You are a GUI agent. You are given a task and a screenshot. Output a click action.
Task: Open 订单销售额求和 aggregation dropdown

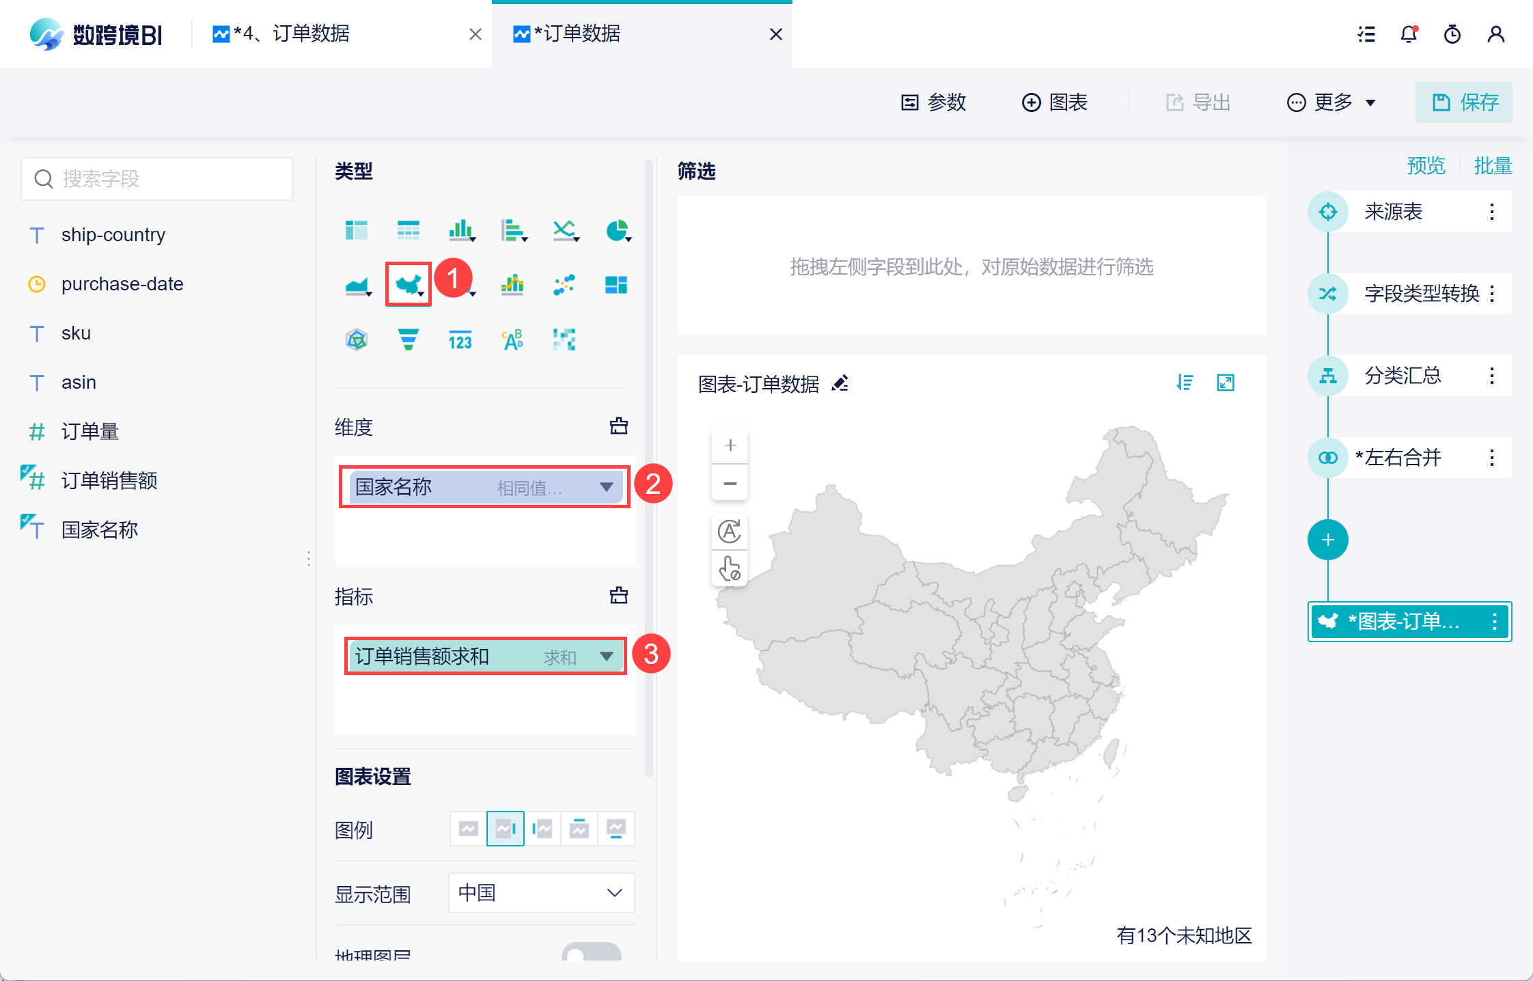pos(606,657)
